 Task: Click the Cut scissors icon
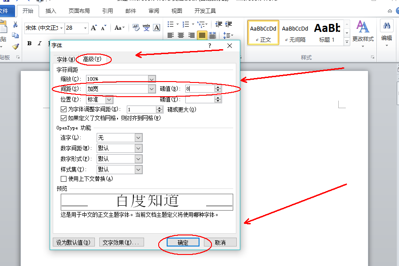pos(15,24)
